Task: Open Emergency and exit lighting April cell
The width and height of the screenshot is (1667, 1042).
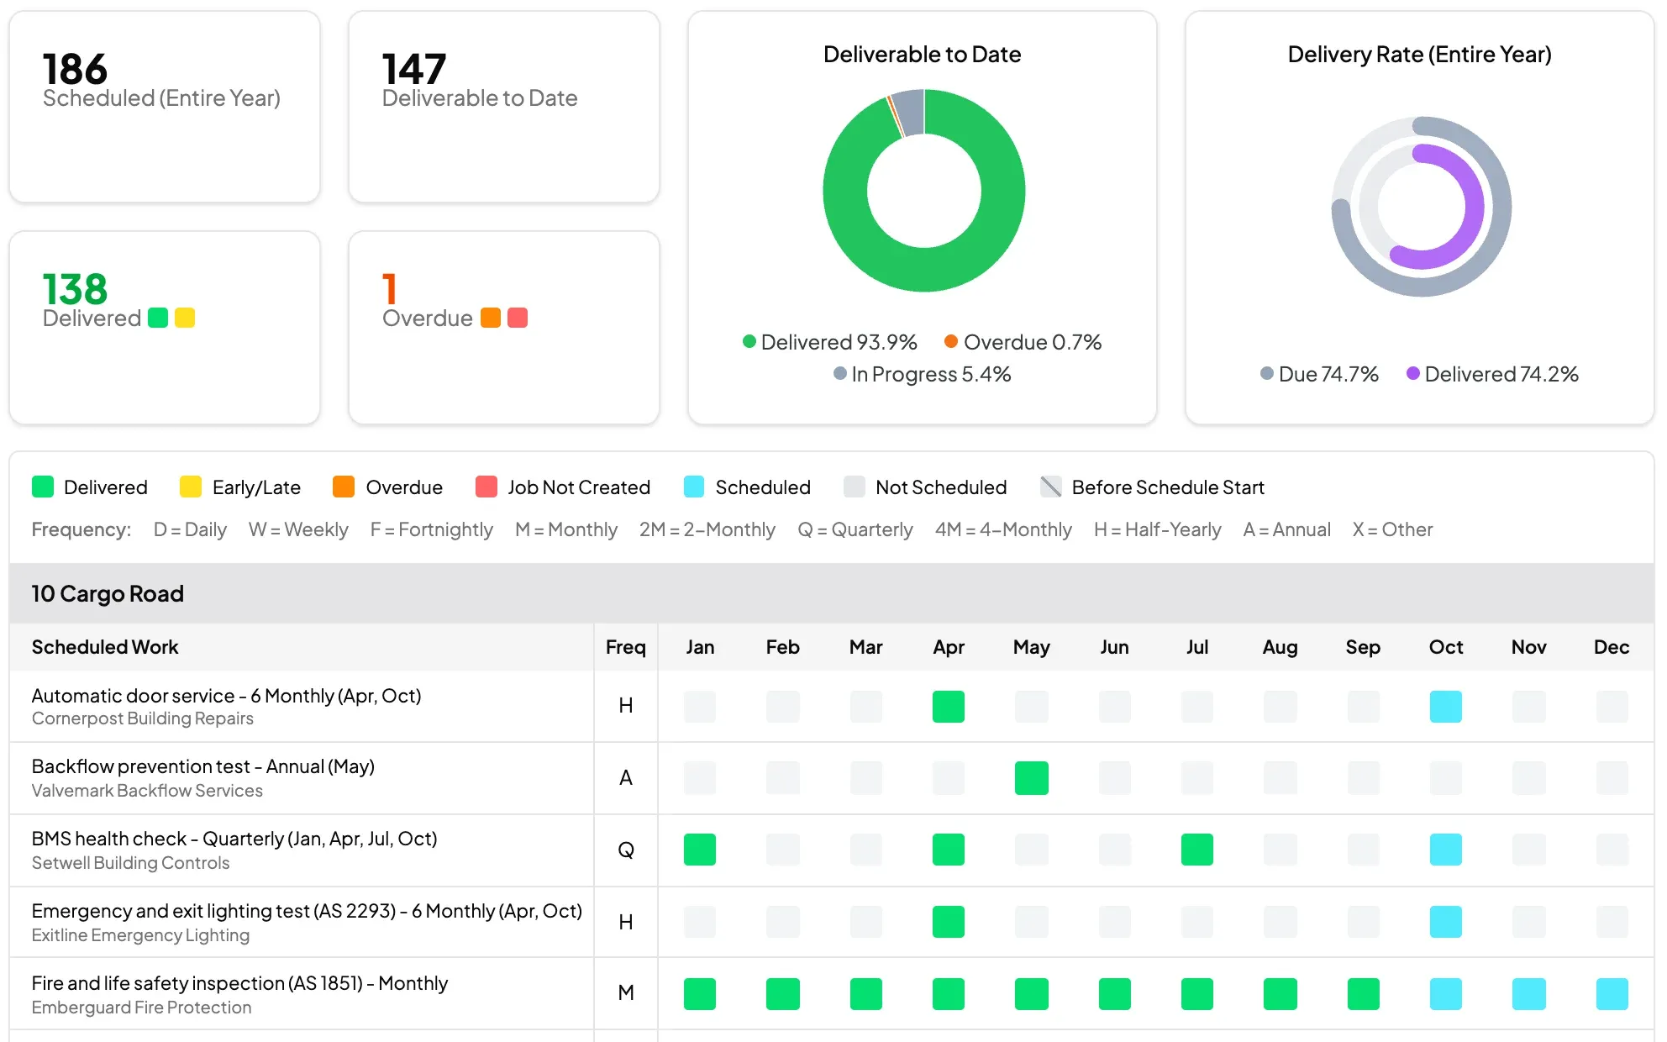Action: point(949,922)
